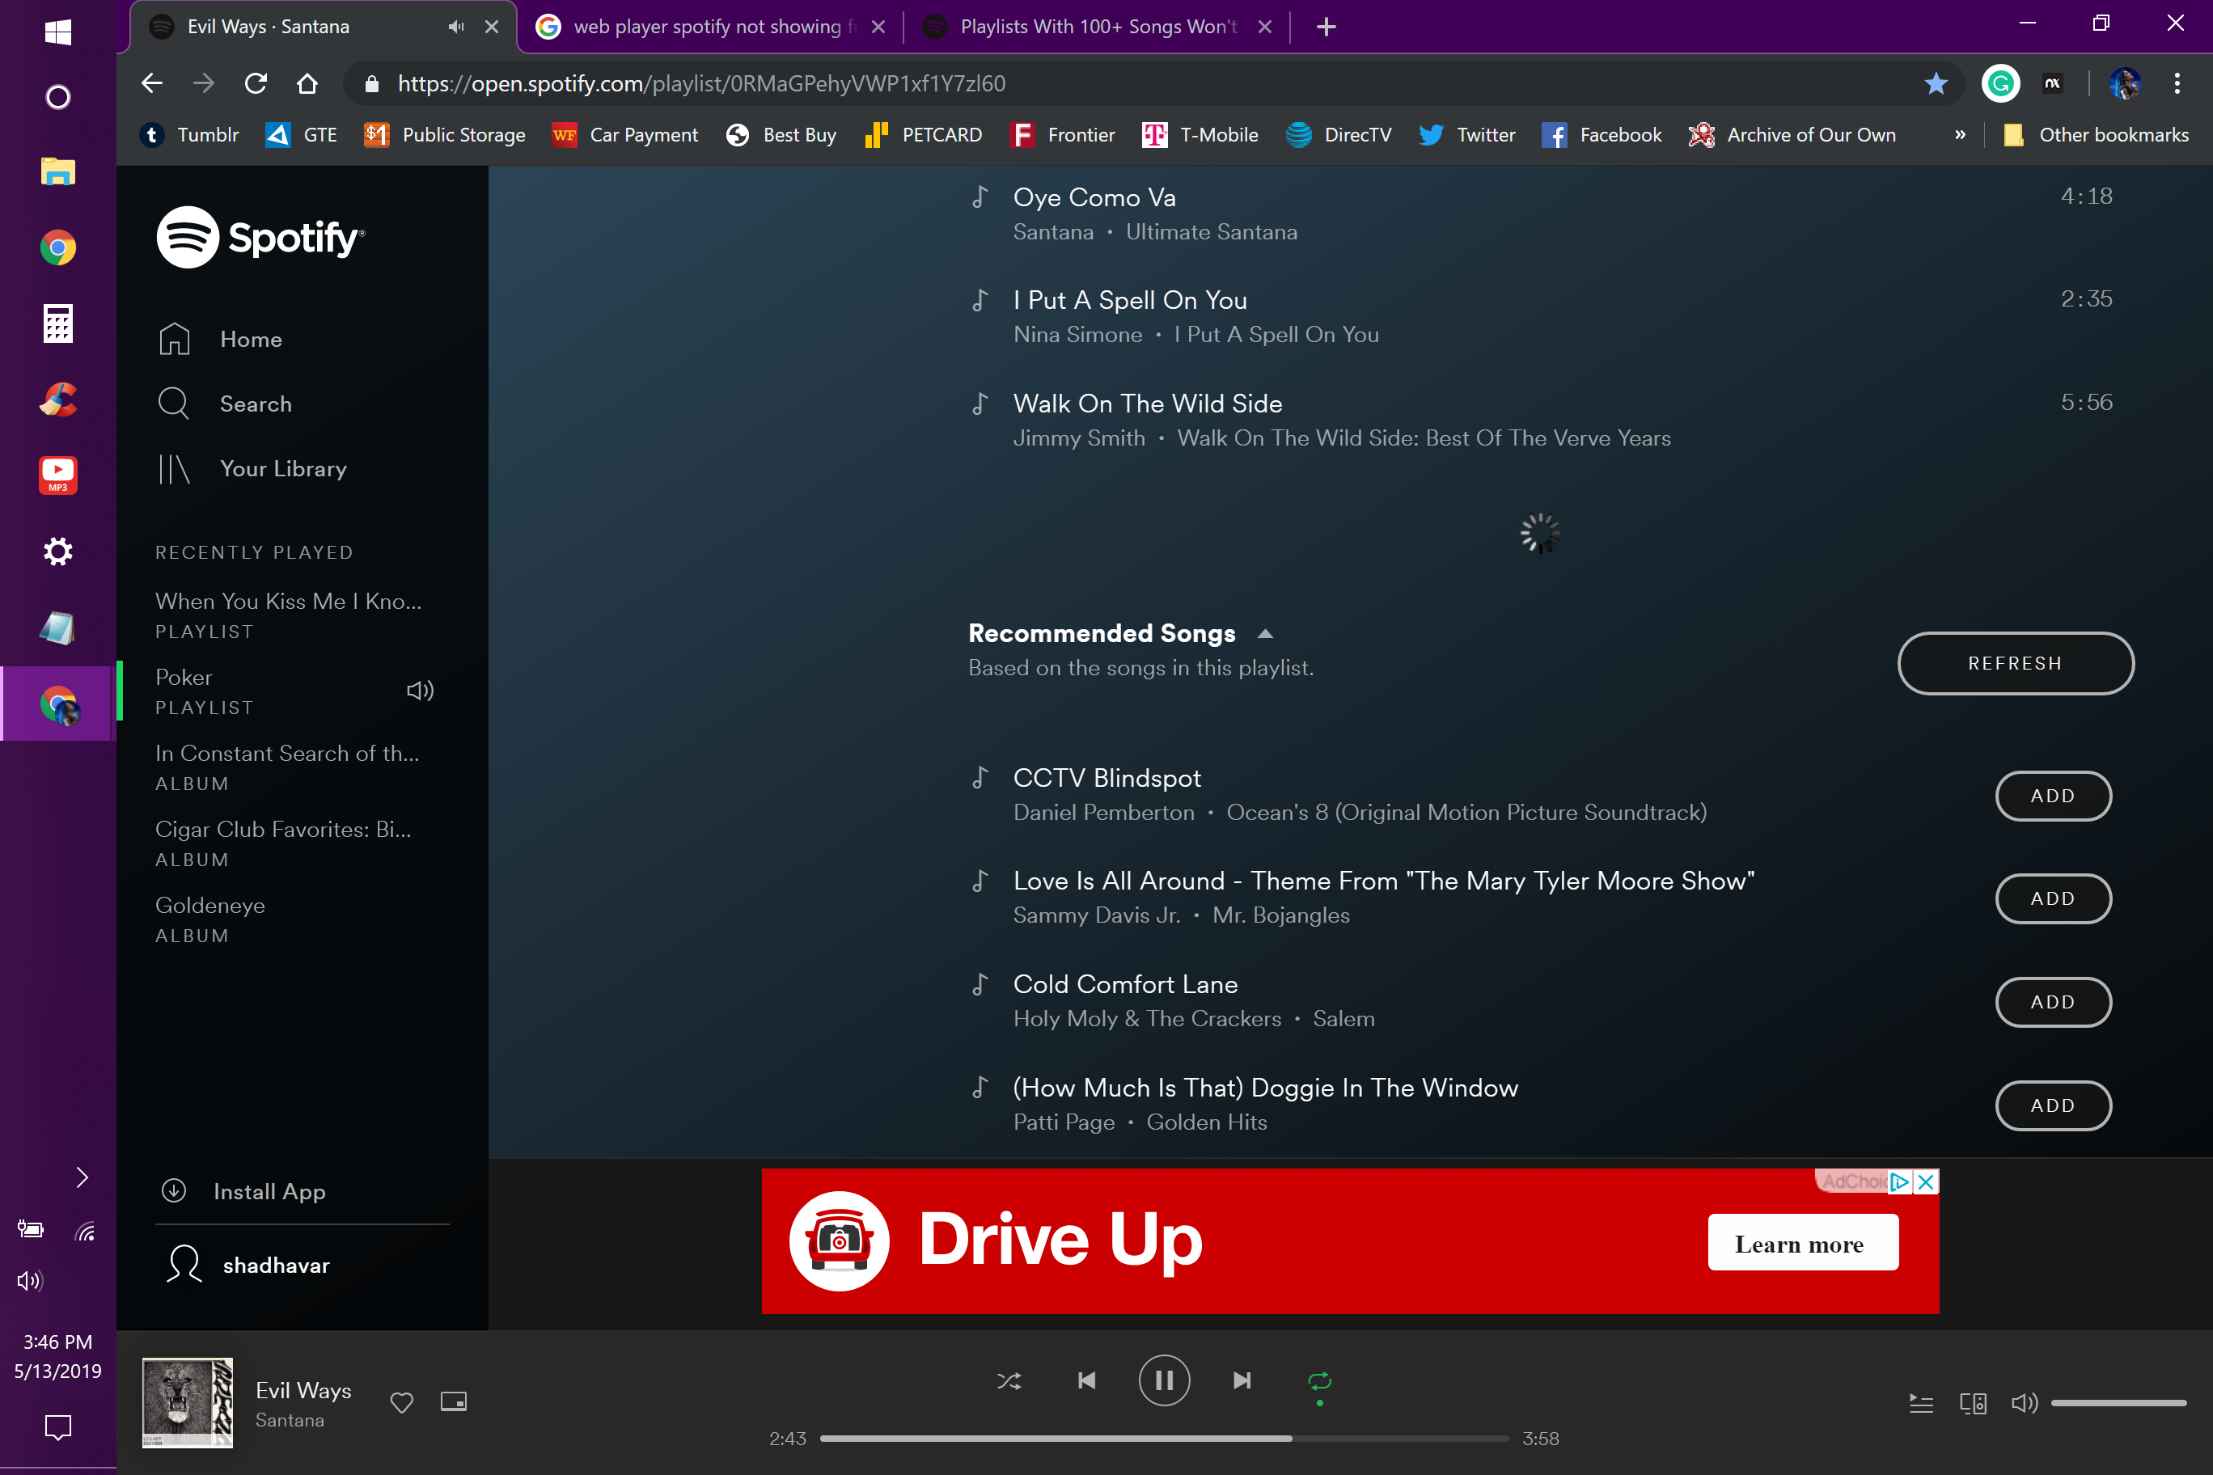
Task: Toggle shuffle in the player bar
Action: (x=1009, y=1381)
